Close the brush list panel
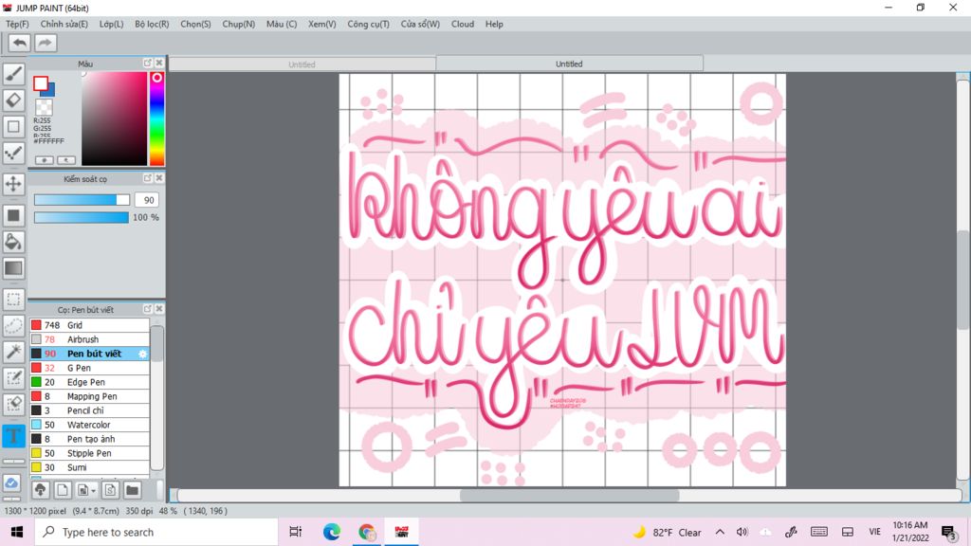 (x=159, y=309)
